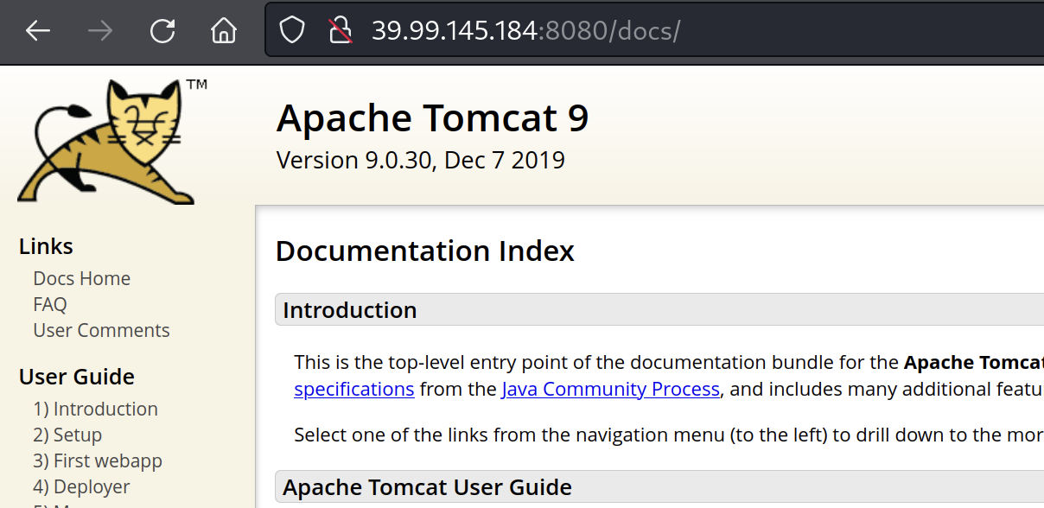1044x508 pixels.
Task: Click the insecure connection padlock icon
Action: point(340,31)
